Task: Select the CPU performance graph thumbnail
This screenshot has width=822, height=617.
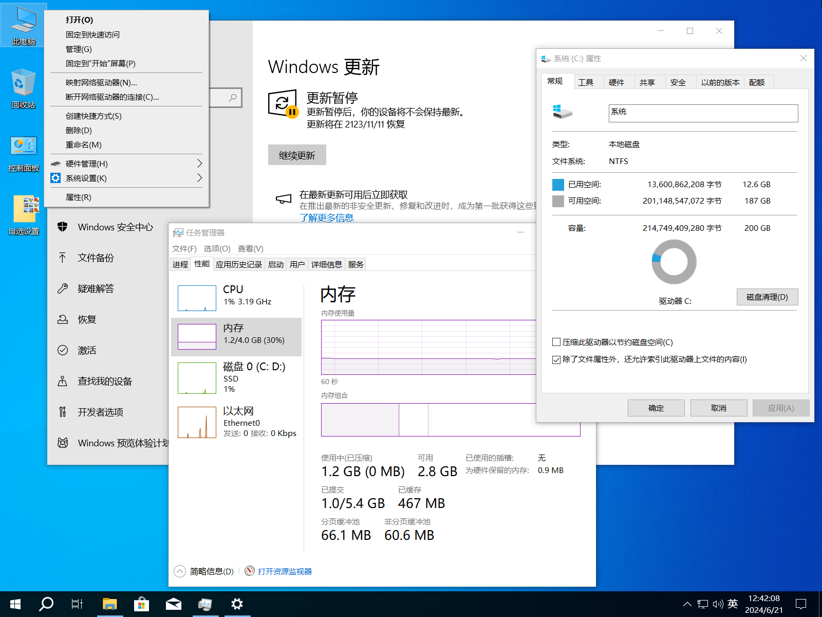Action: (x=197, y=298)
